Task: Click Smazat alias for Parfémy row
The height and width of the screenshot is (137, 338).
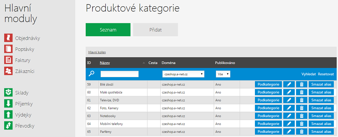Action: [x=321, y=132]
